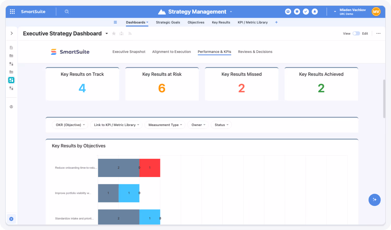This screenshot has height=230, width=391.
Task: Open Link to KPI / Metric Library filter
Action: pyautogui.click(x=116, y=125)
